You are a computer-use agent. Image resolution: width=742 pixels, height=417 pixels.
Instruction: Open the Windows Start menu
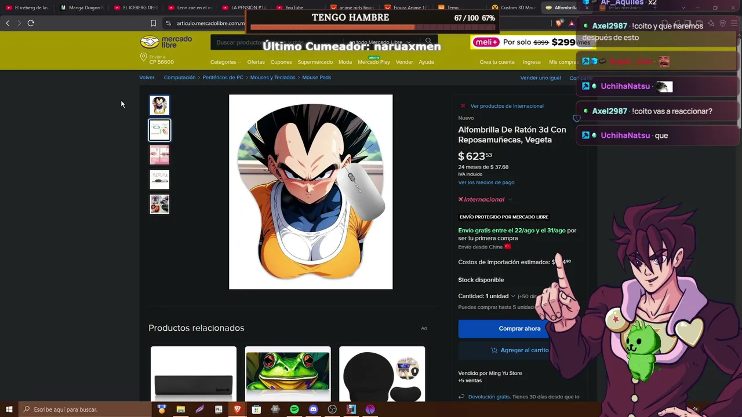click(x=9, y=409)
